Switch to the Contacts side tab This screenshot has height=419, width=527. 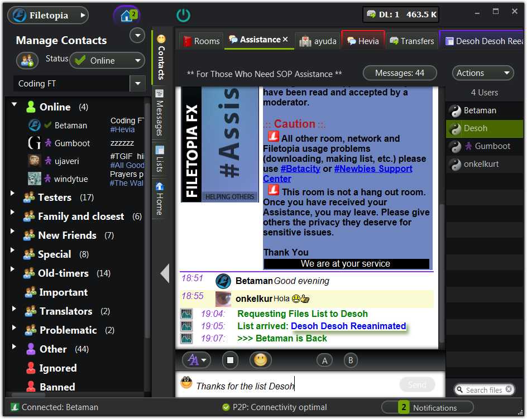click(x=161, y=57)
